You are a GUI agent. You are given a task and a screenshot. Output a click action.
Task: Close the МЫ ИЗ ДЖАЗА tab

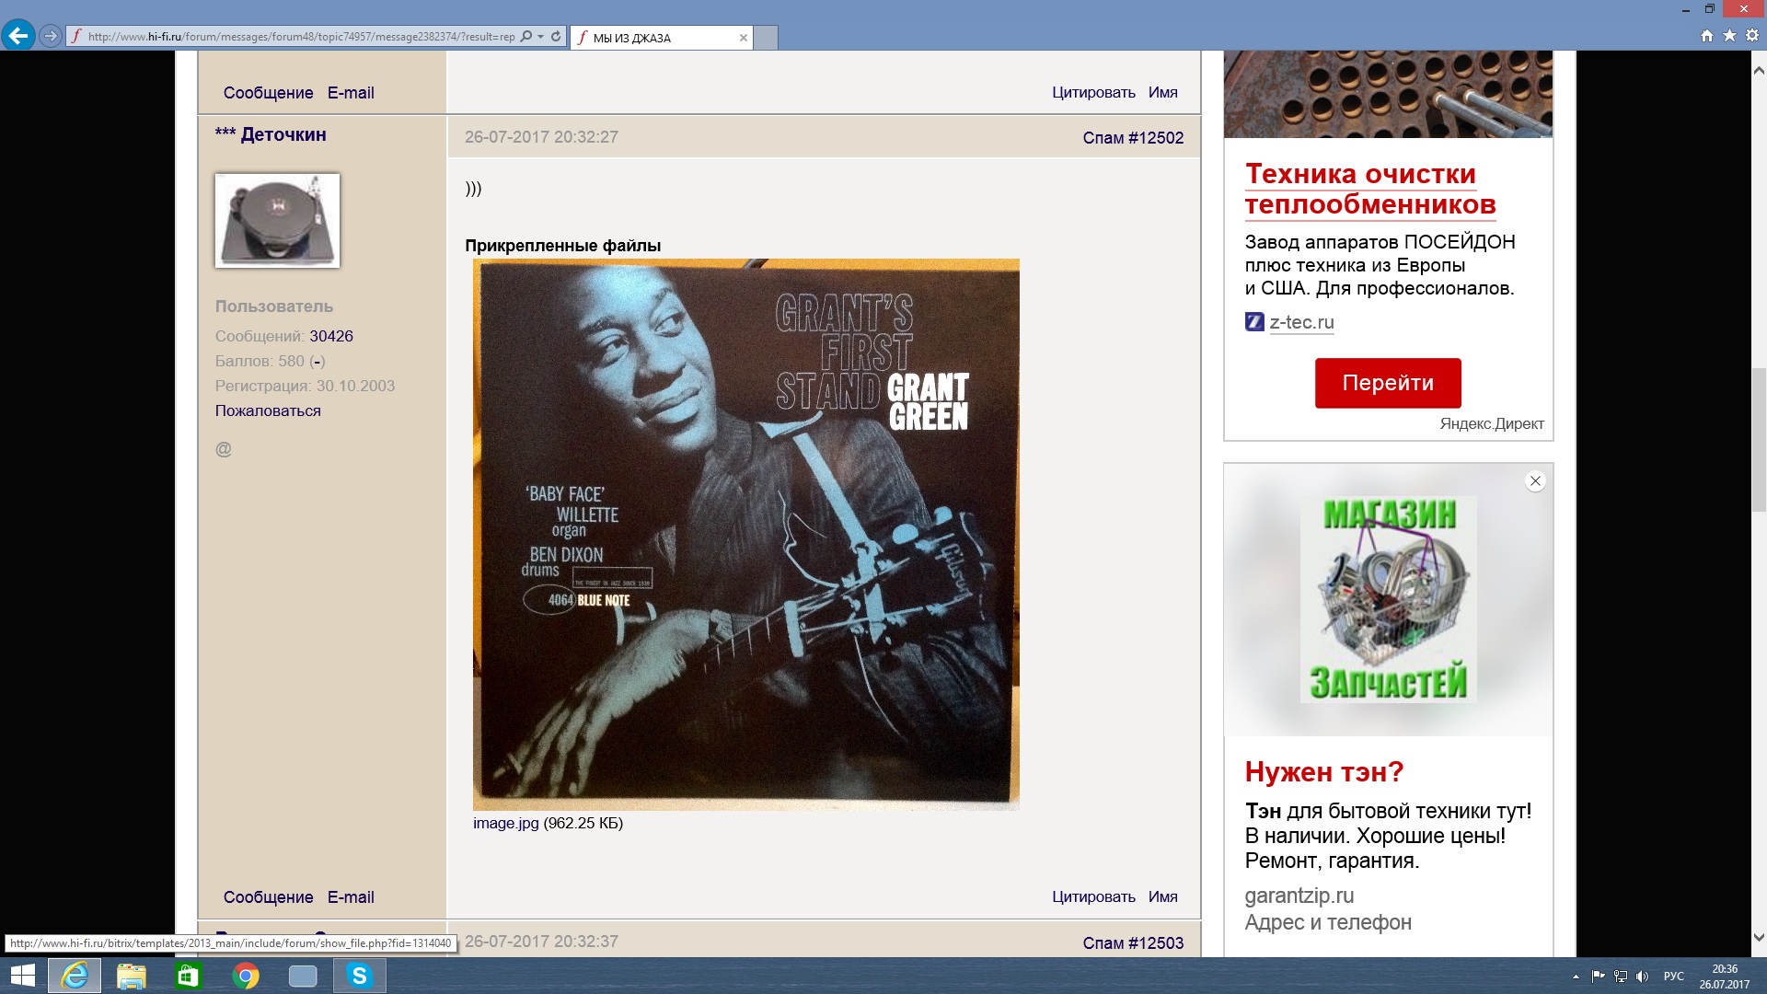(x=743, y=38)
